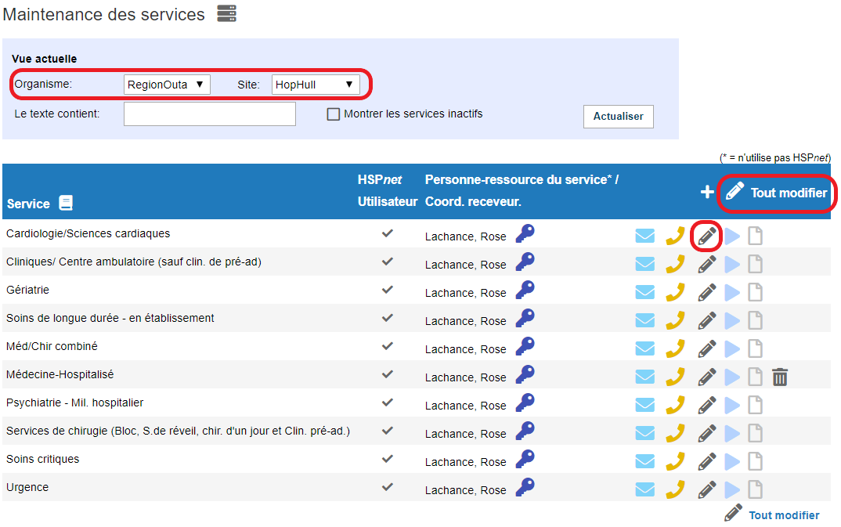Viewport: 841px width, 527px height.
Task: Click the blue play arrow for Psychiatrie row
Action: 732,406
